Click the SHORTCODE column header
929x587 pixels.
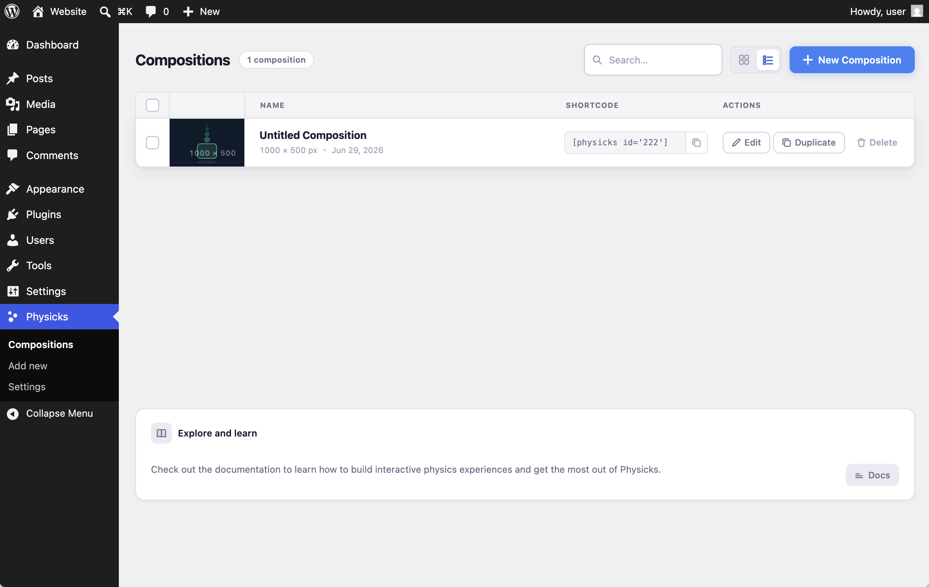[592, 105]
